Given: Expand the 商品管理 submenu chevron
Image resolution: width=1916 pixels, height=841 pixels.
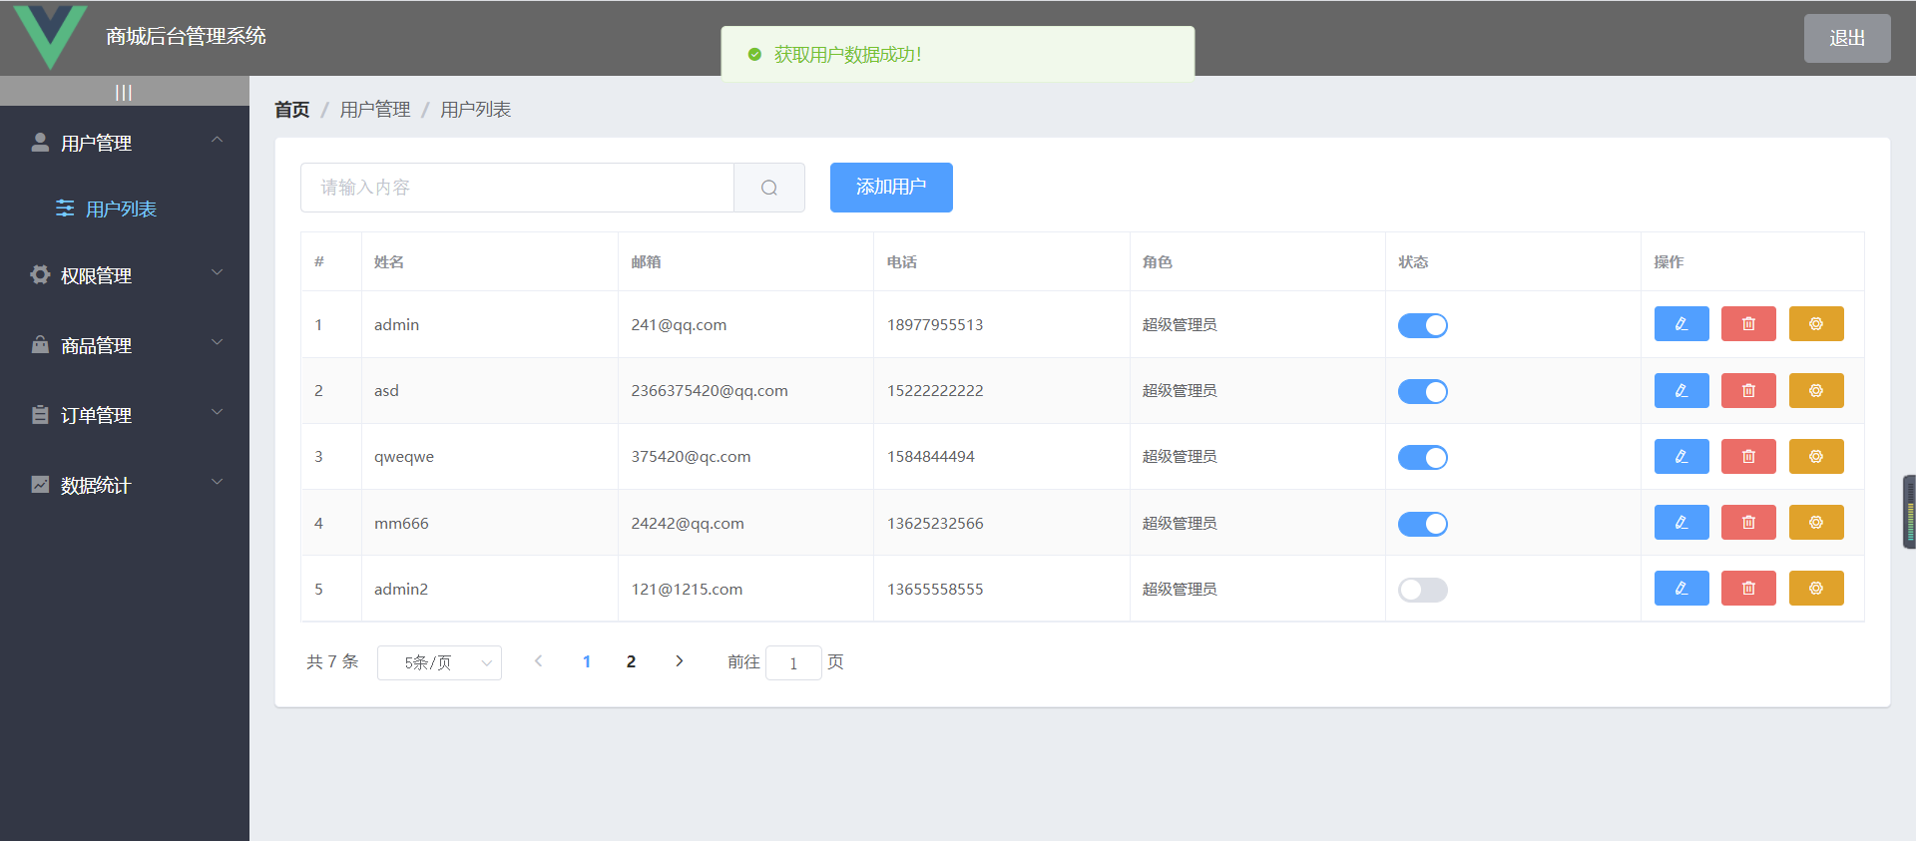Looking at the screenshot, I should point(218,342).
